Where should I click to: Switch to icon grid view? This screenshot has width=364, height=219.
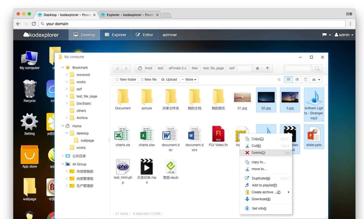[x=288, y=80]
